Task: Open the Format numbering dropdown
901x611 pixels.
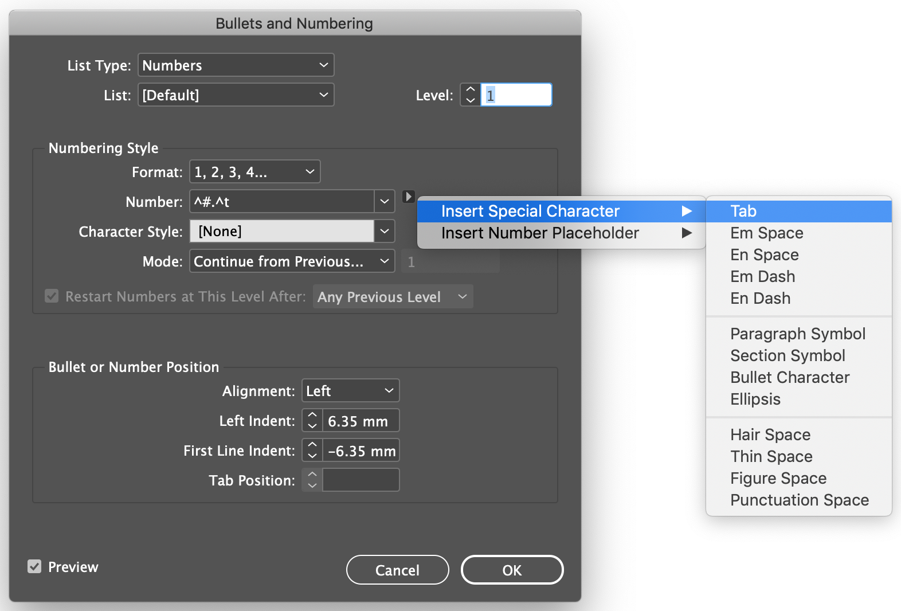Action: click(x=254, y=172)
